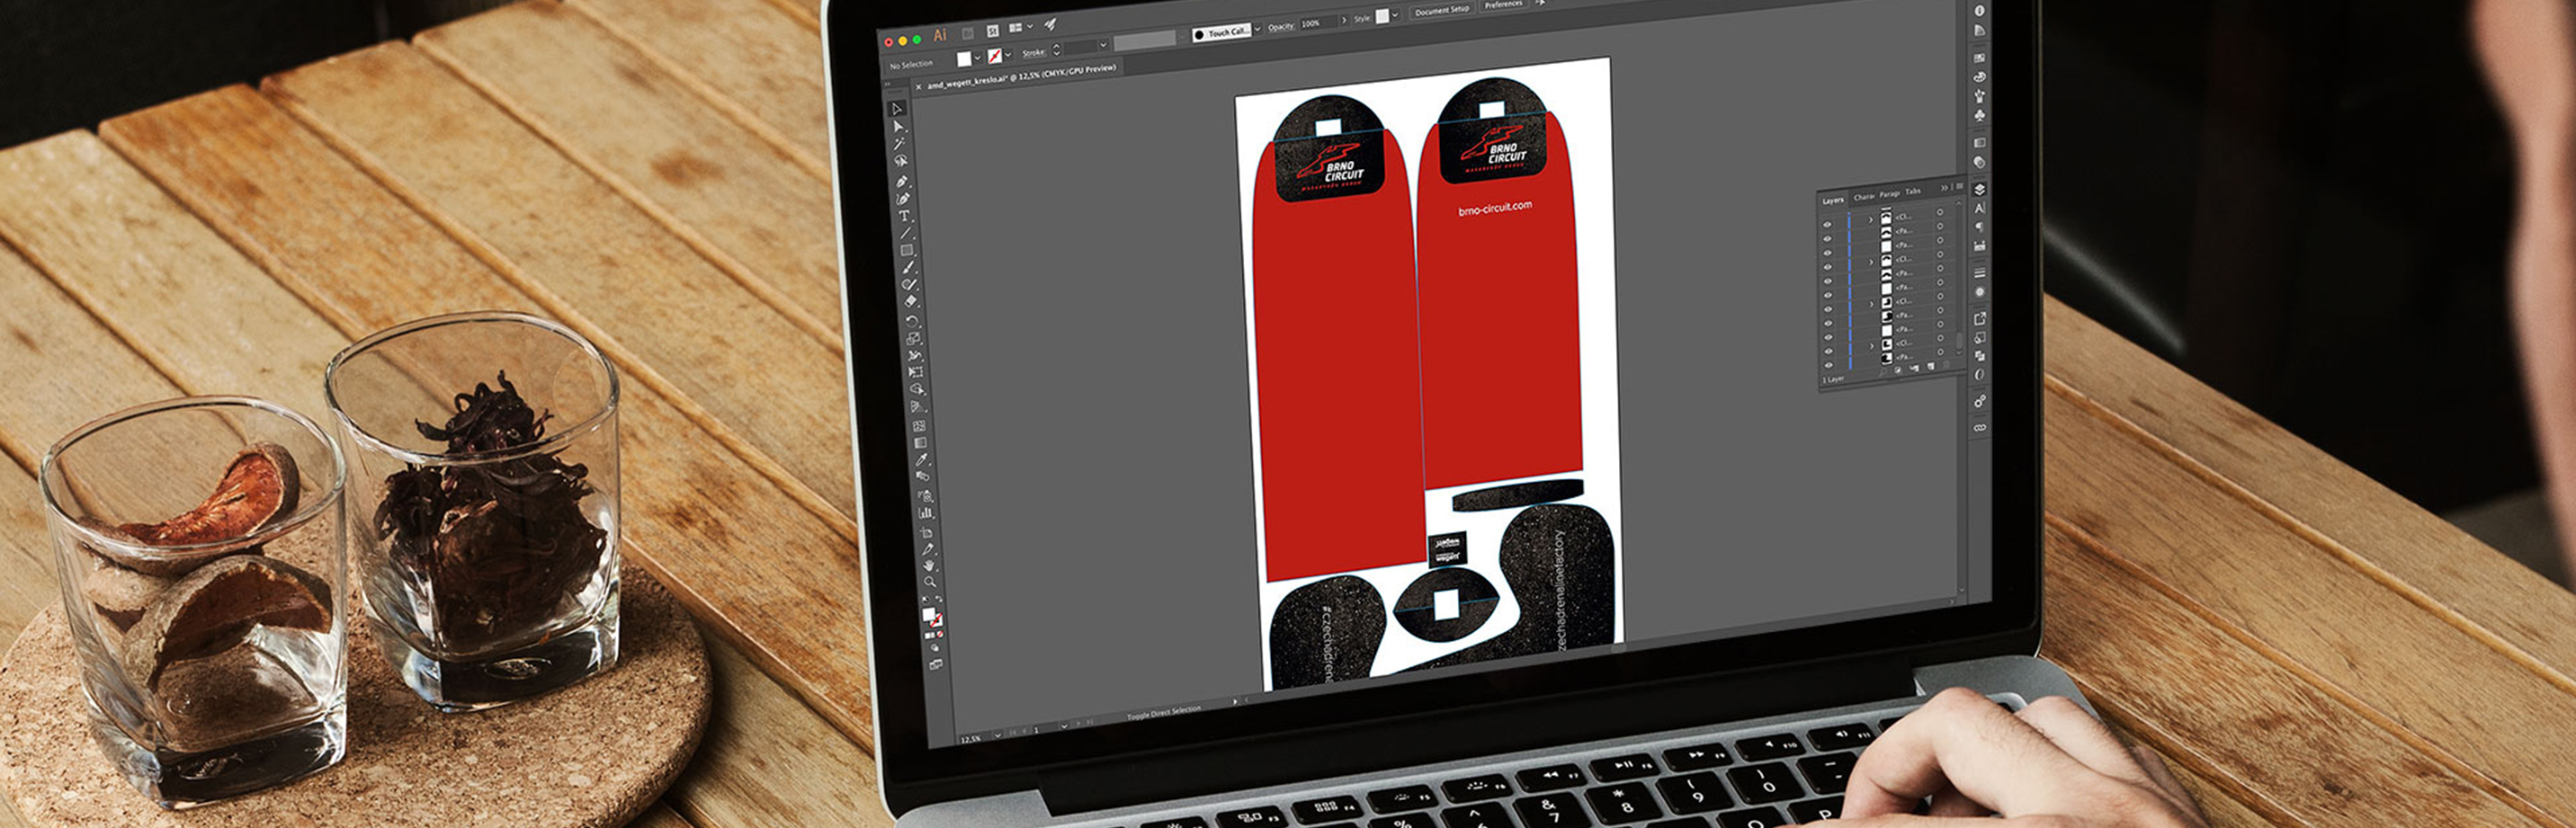Select the amd_wegett_kreslo.ai document tab
2576x828 pixels.
(x=1020, y=77)
